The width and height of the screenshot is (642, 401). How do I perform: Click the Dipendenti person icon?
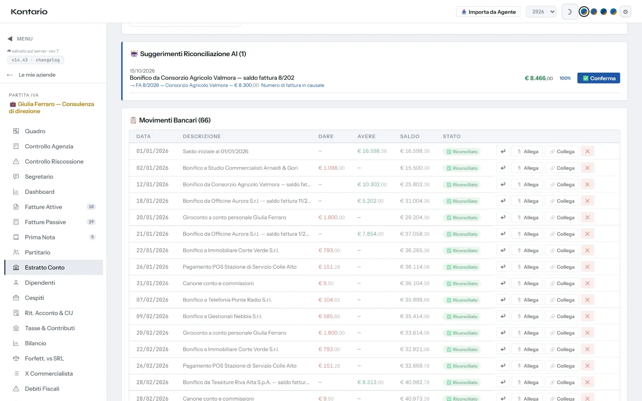[16, 283]
